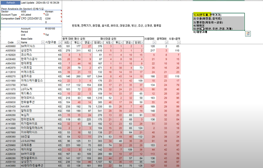Select list item 4) 바이오
This screenshot has width=263, height=168.
click(x=199, y=26)
